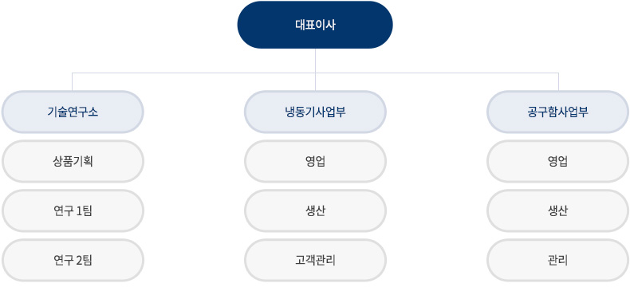
Task: Open the 고객관리 box
Action: (x=316, y=261)
